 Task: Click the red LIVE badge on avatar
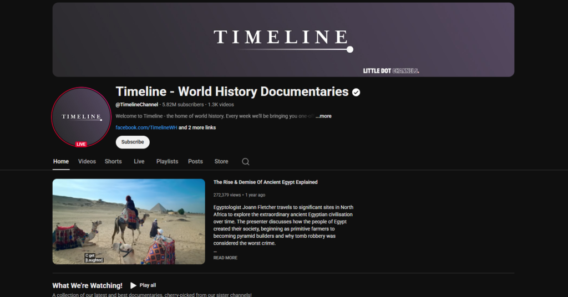[x=81, y=144]
